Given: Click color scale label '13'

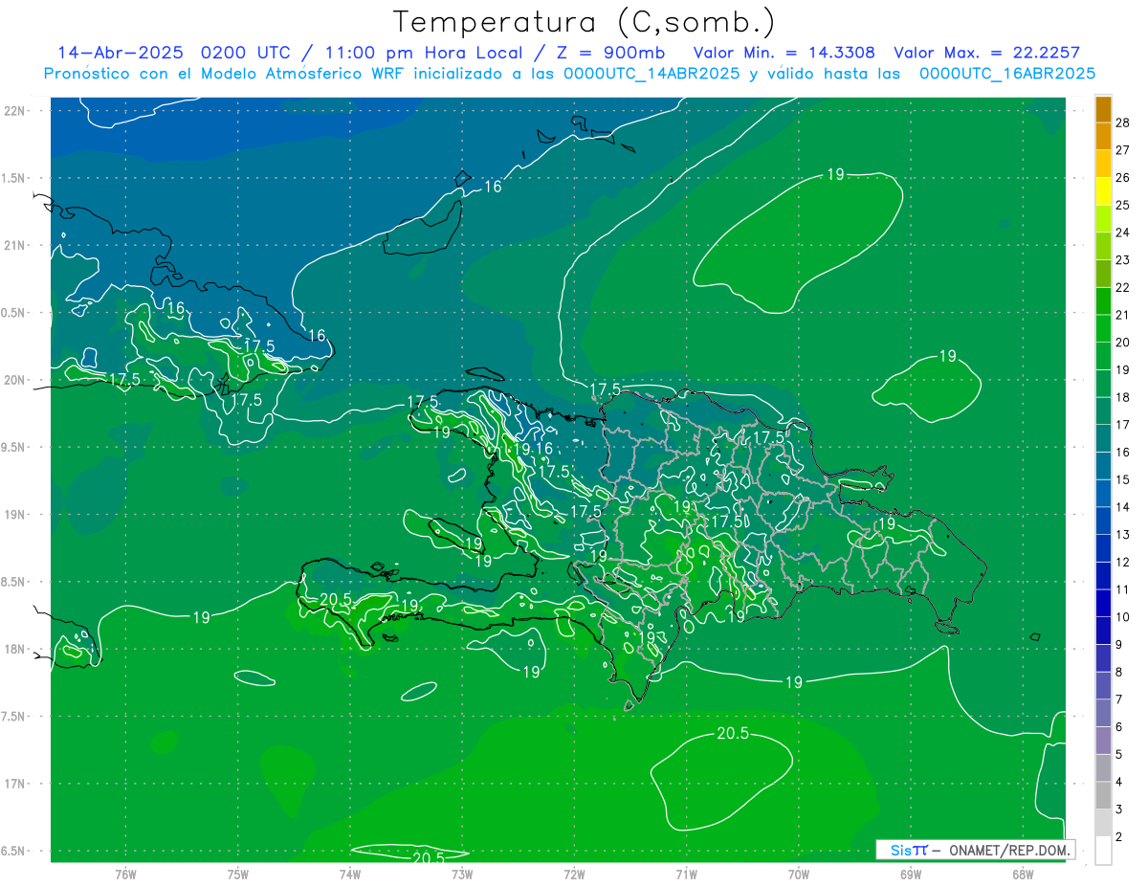Looking at the screenshot, I should (x=1123, y=535).
